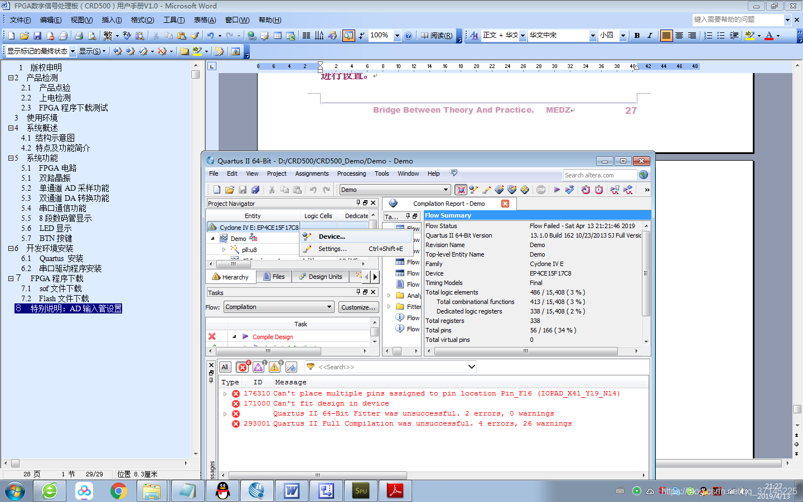Switch to the Design Units tab
Image resolution: width=803 pixels, height=502 pixels.
(x=320, y=277)
